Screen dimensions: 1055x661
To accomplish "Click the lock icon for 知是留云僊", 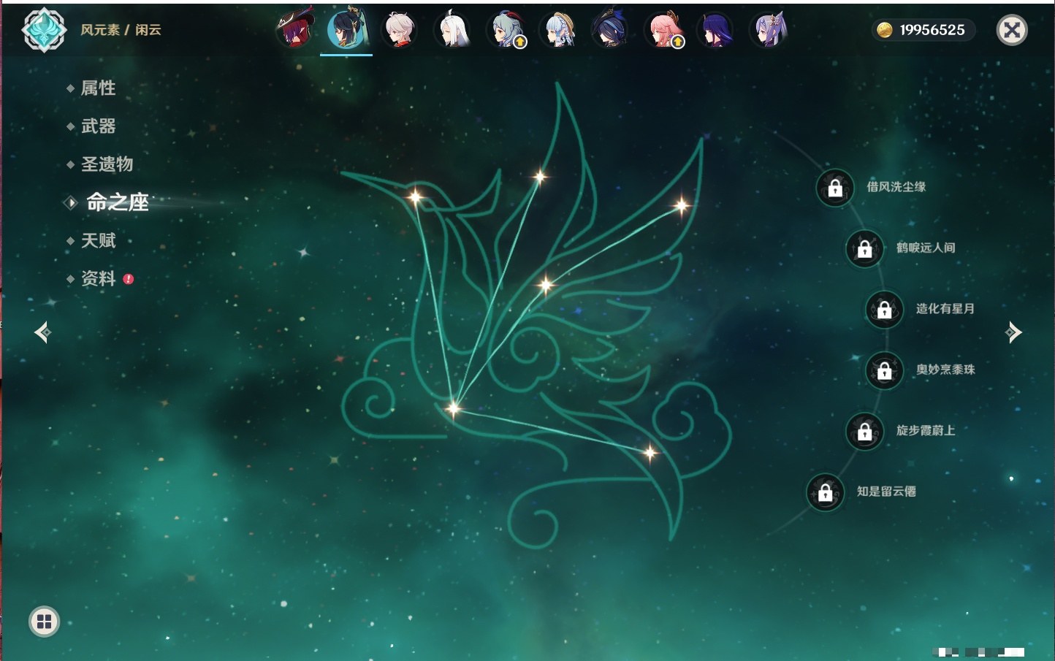I will click(x=826, y=492).
